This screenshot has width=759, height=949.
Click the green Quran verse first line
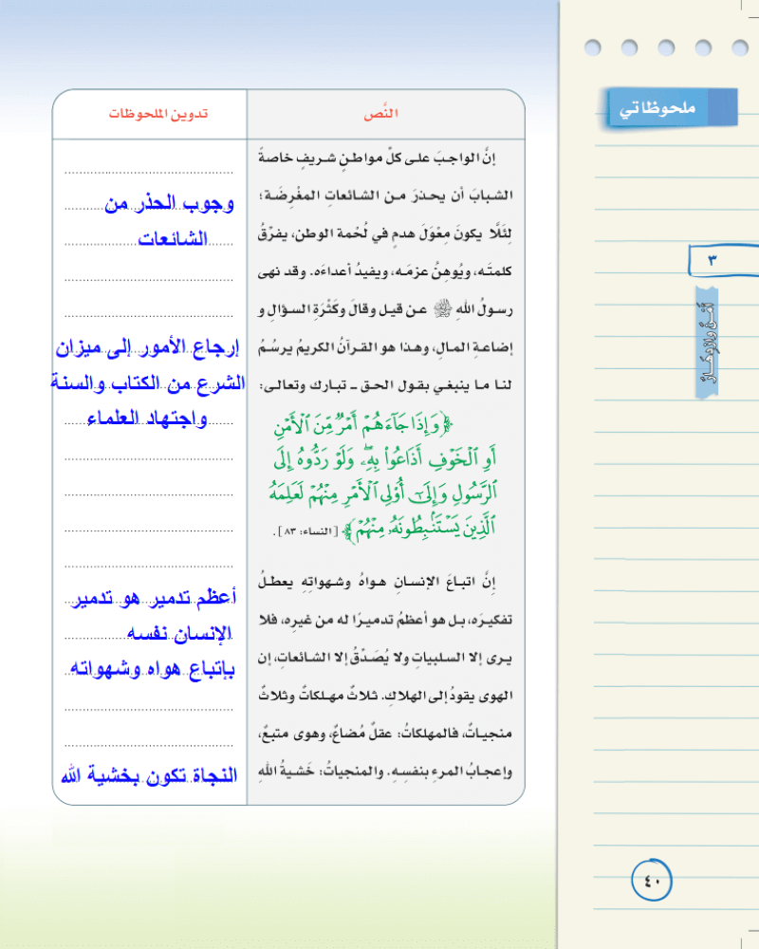[363, 424]
